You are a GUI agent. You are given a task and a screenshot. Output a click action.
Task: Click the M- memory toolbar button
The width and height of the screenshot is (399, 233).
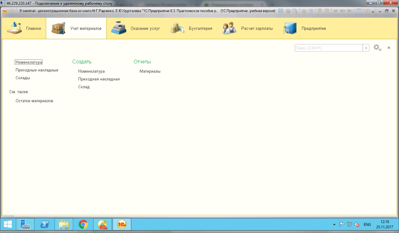[x=350, y=11]
